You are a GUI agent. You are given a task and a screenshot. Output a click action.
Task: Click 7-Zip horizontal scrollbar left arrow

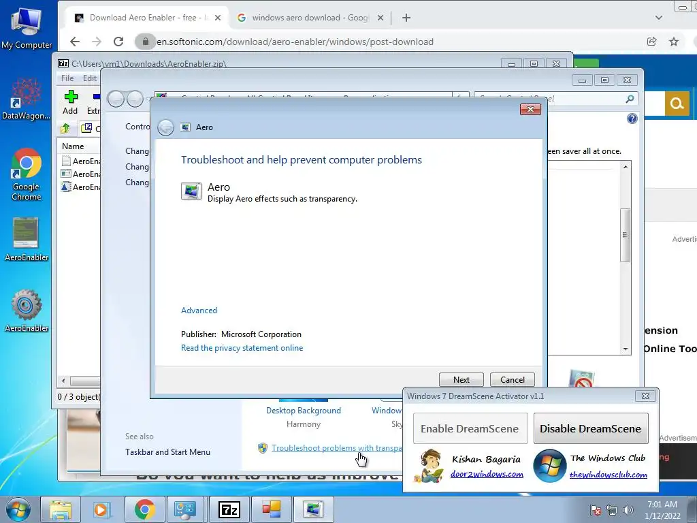click(x=63, y=381)
